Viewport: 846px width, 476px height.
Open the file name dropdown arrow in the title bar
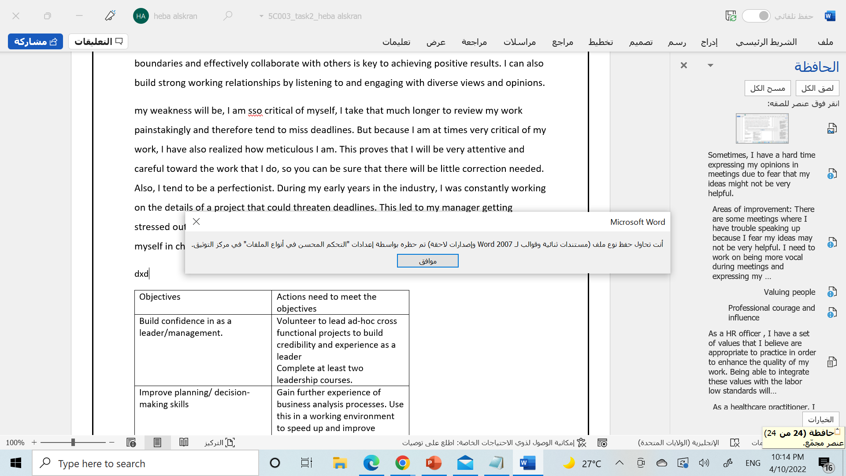pyautogui.click(x=261, y=16)
